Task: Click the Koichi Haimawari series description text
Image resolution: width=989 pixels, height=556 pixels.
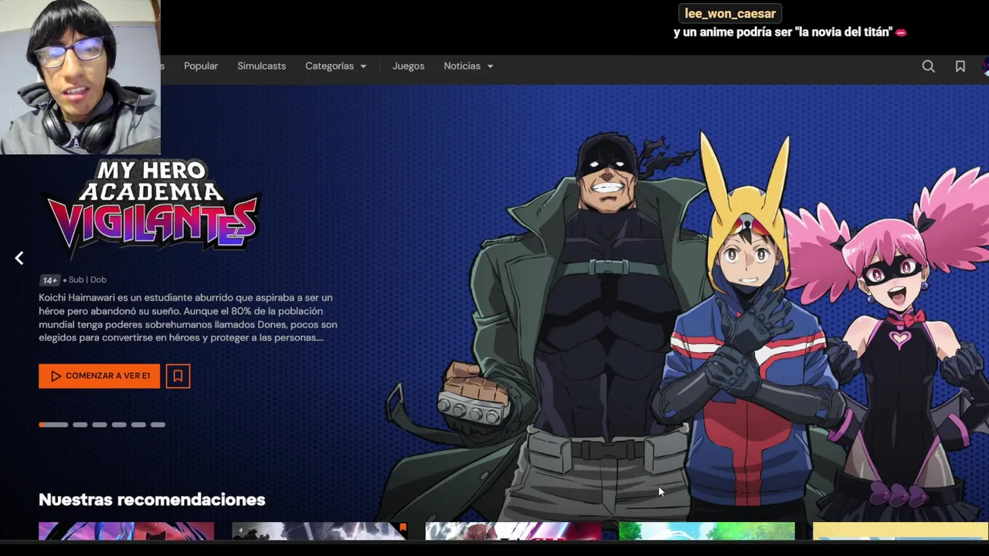Action: point(188,317)
